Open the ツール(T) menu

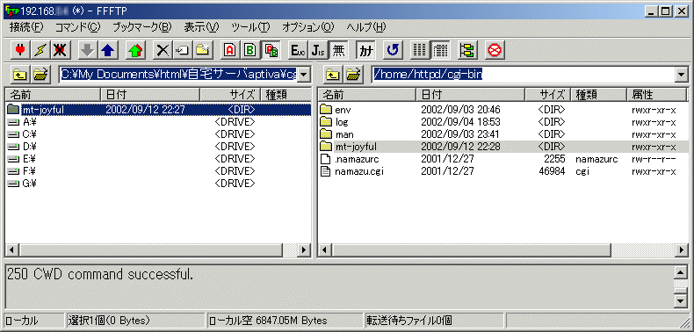[250, 27]
